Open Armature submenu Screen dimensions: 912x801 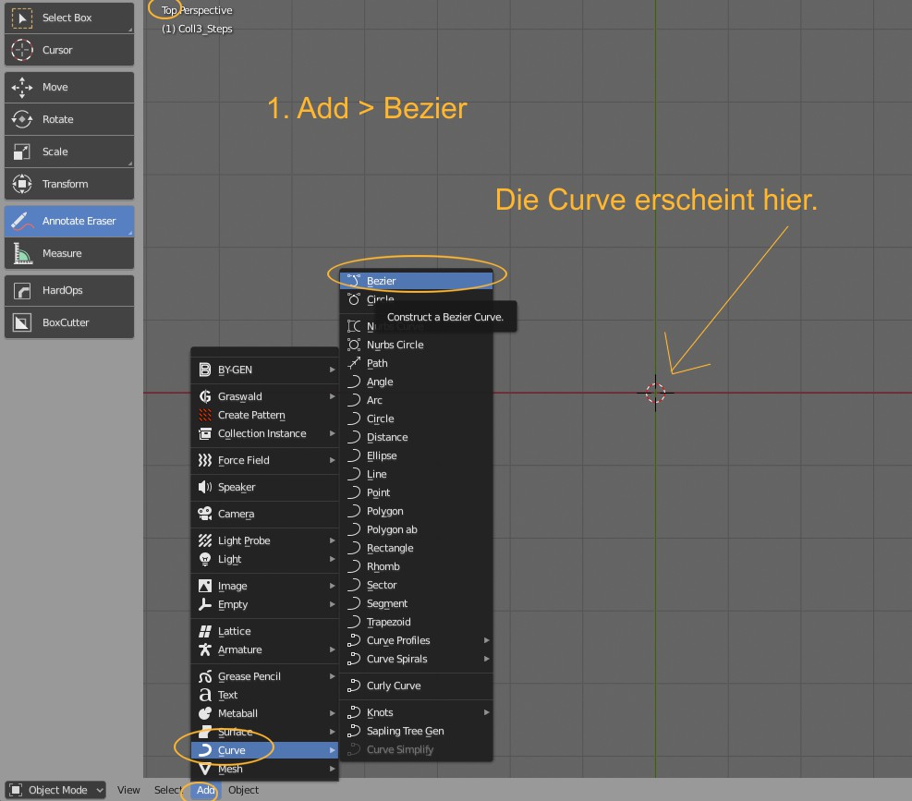[264, 649]
